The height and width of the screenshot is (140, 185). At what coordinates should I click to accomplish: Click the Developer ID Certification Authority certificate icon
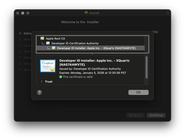pyautogui.click(x=48, y=43)
